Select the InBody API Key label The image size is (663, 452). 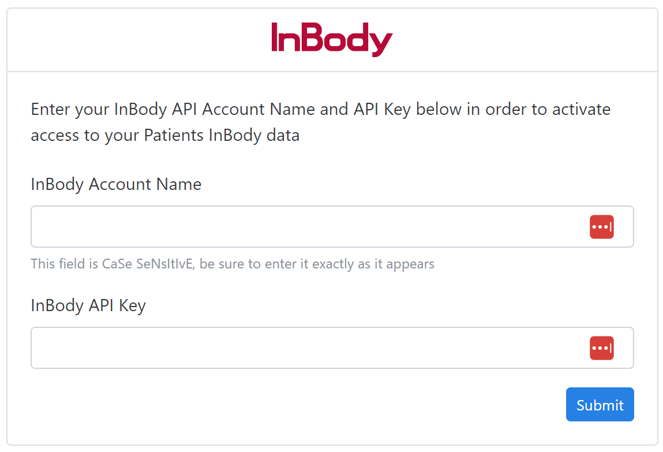(88, 305)
